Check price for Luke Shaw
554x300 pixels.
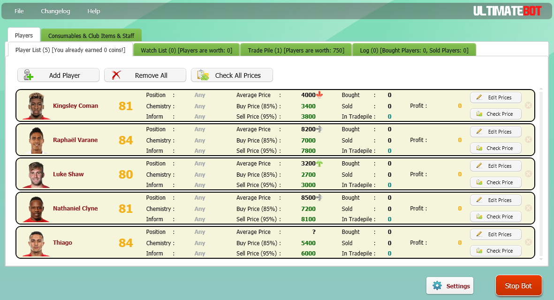(496, 182)
